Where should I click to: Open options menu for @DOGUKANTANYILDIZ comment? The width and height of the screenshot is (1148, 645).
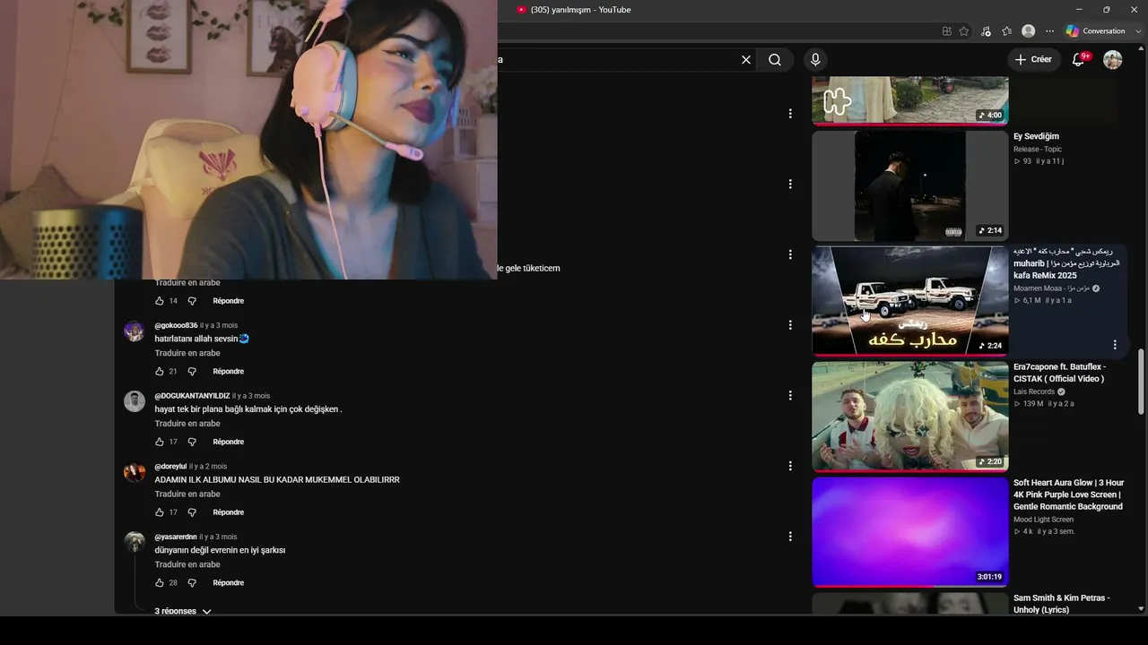click(790, 395)
